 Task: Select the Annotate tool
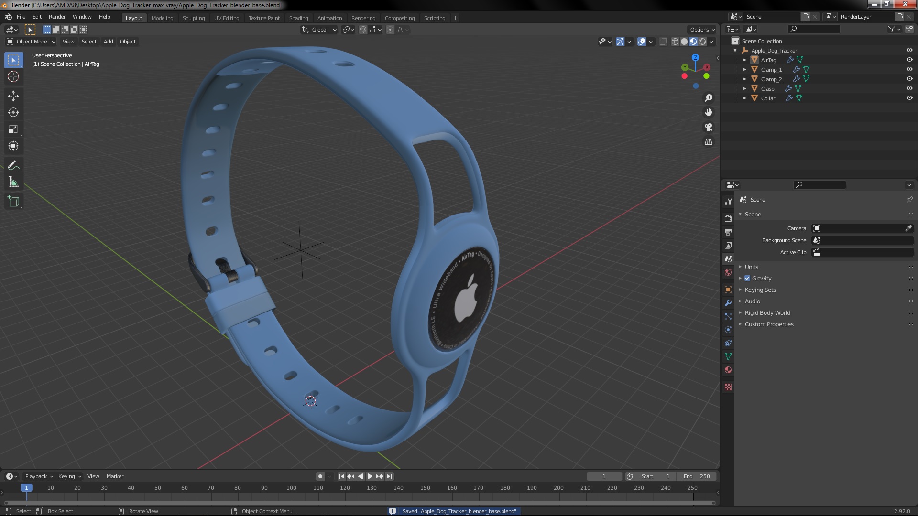pos(13,166)
